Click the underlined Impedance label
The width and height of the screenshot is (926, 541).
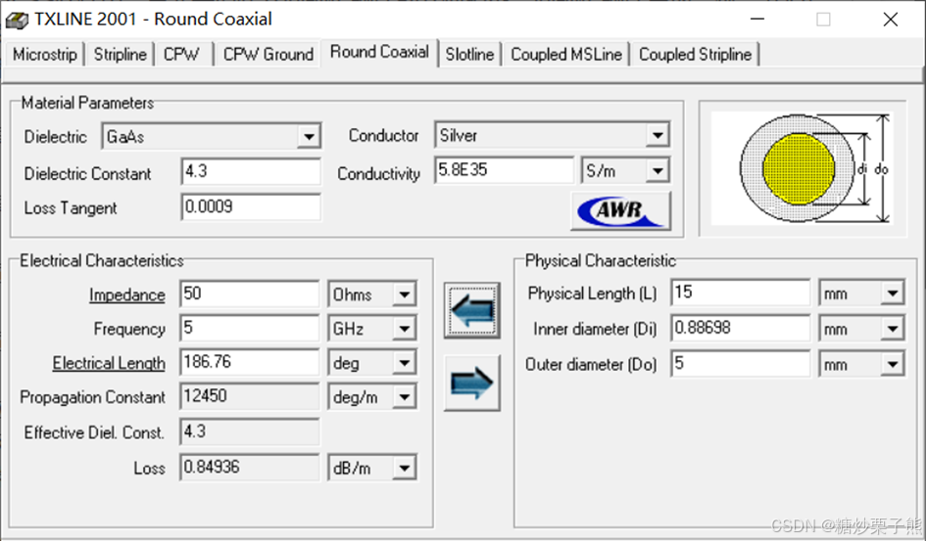click(127, 294)
